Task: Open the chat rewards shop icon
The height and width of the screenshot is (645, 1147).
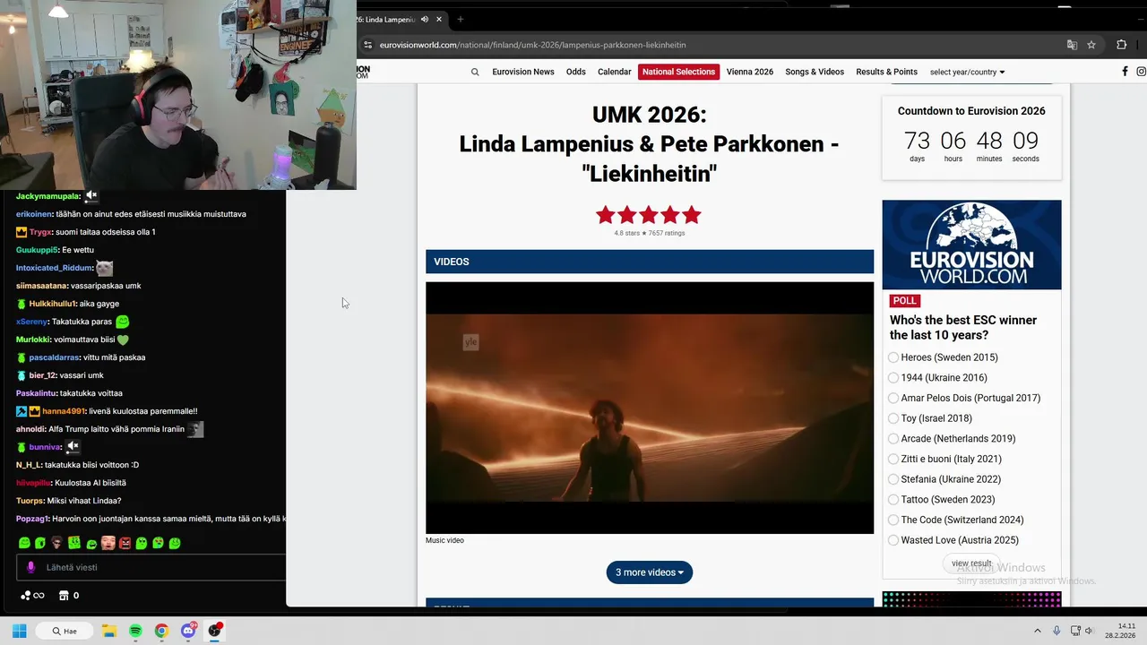Action: (x=64, y=596)
